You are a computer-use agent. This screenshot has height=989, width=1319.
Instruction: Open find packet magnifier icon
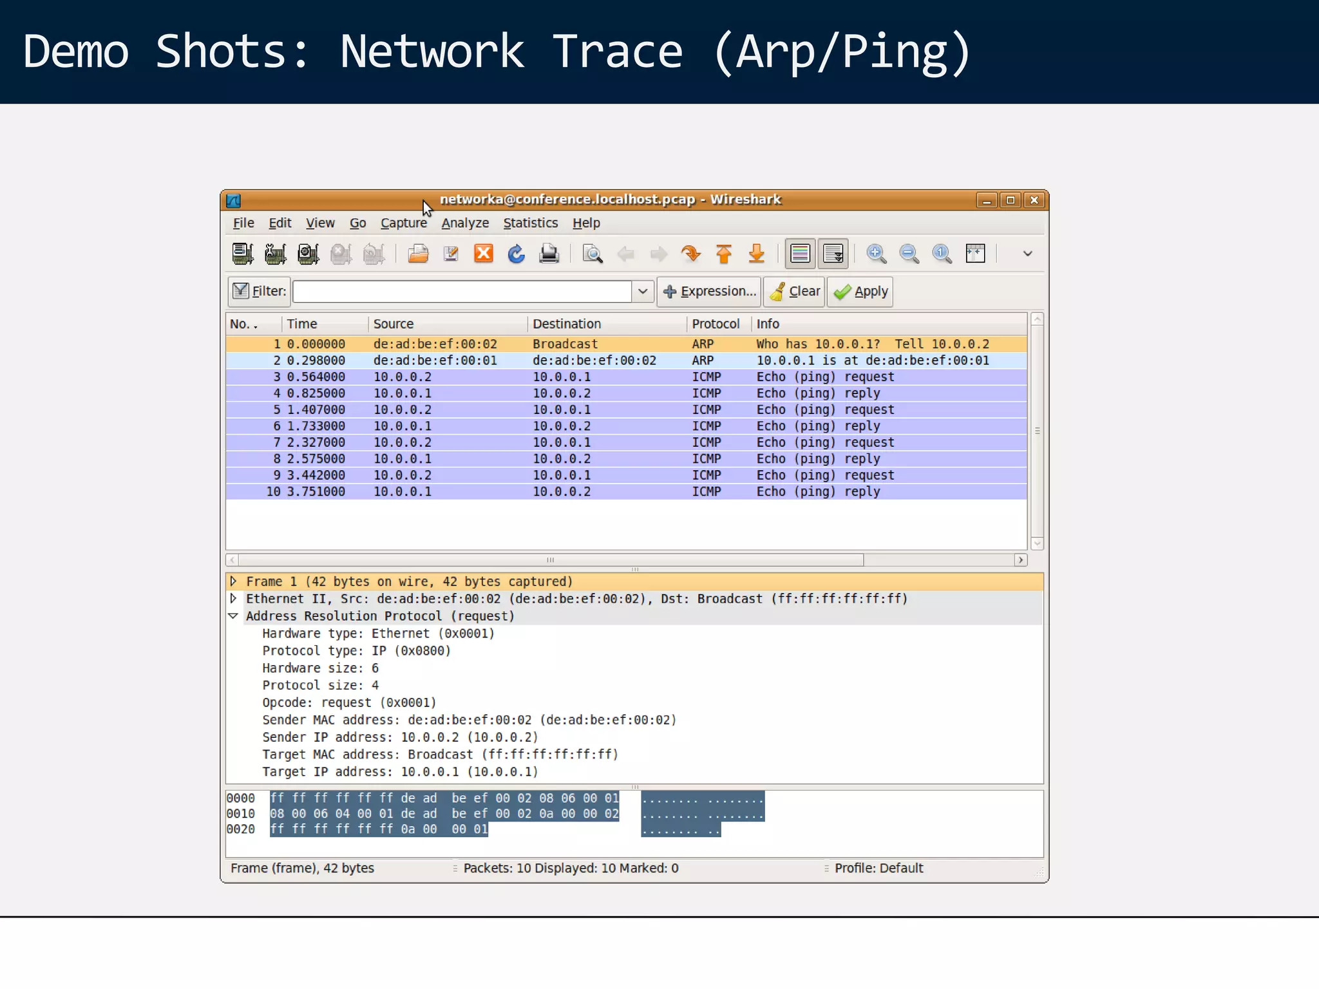tap(593, 254)
